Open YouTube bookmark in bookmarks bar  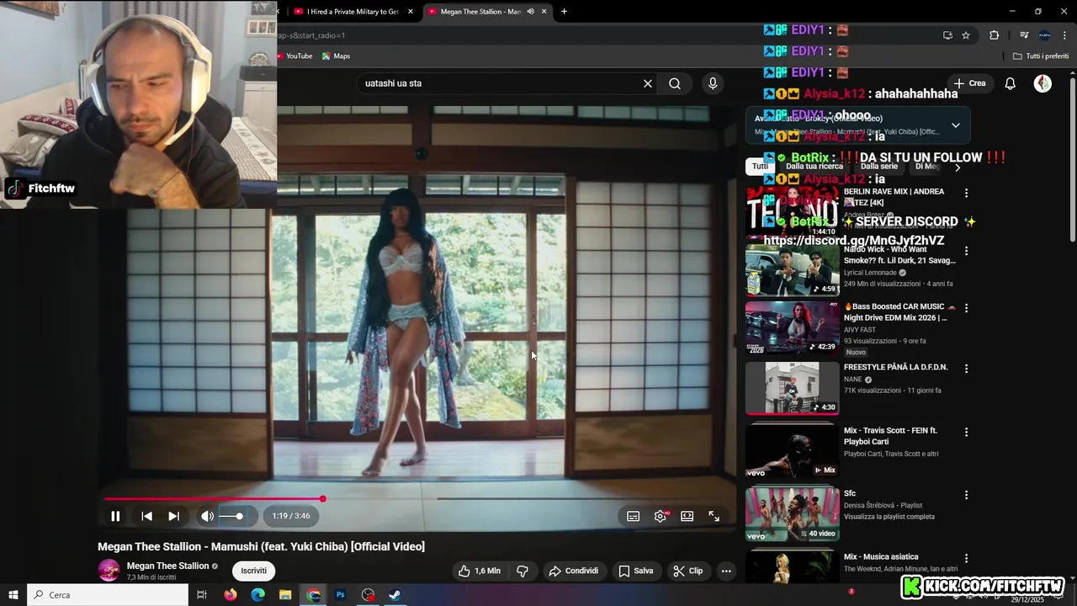[x=294, y=56]
